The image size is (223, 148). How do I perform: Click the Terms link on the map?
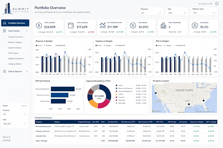pos(213,112)
